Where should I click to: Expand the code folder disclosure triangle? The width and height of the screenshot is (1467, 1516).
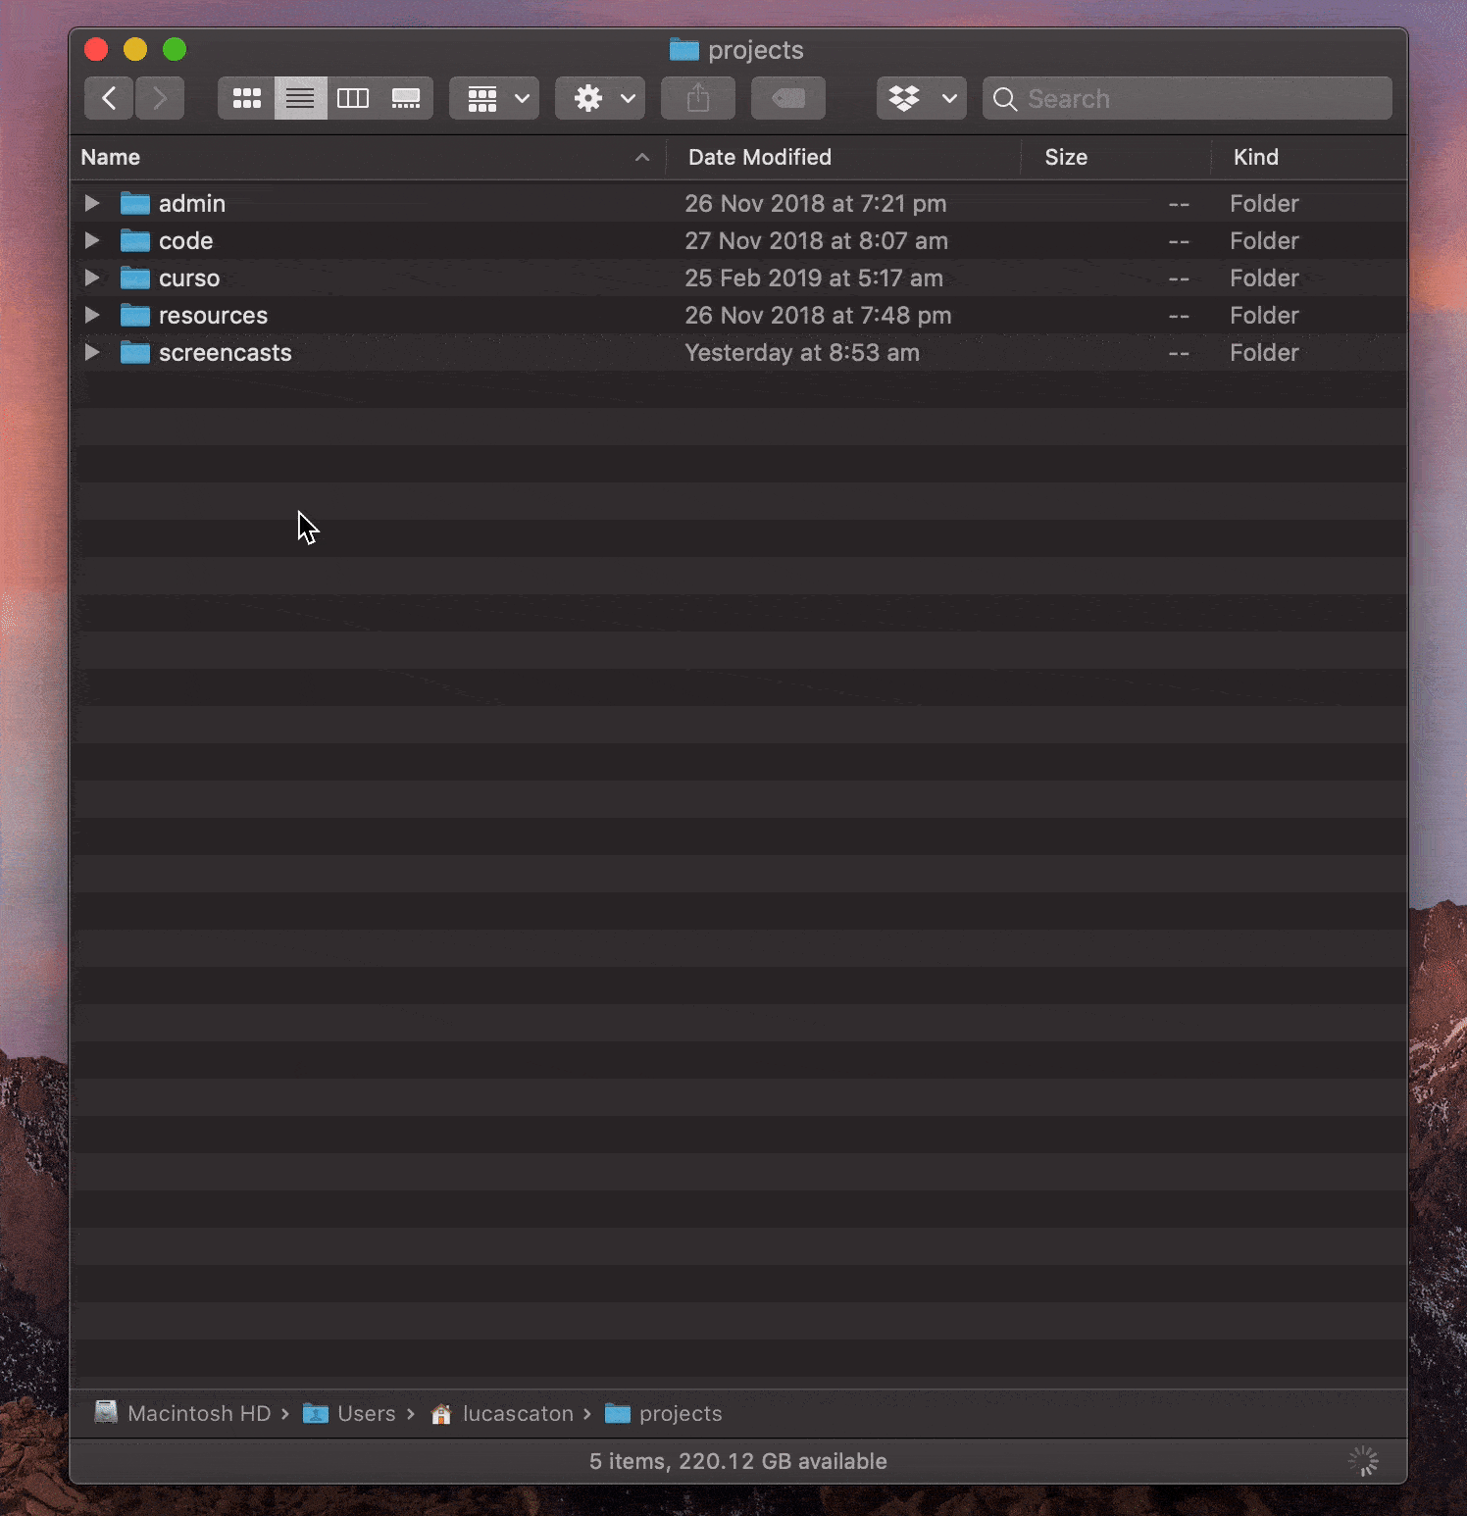coord(92,240)
